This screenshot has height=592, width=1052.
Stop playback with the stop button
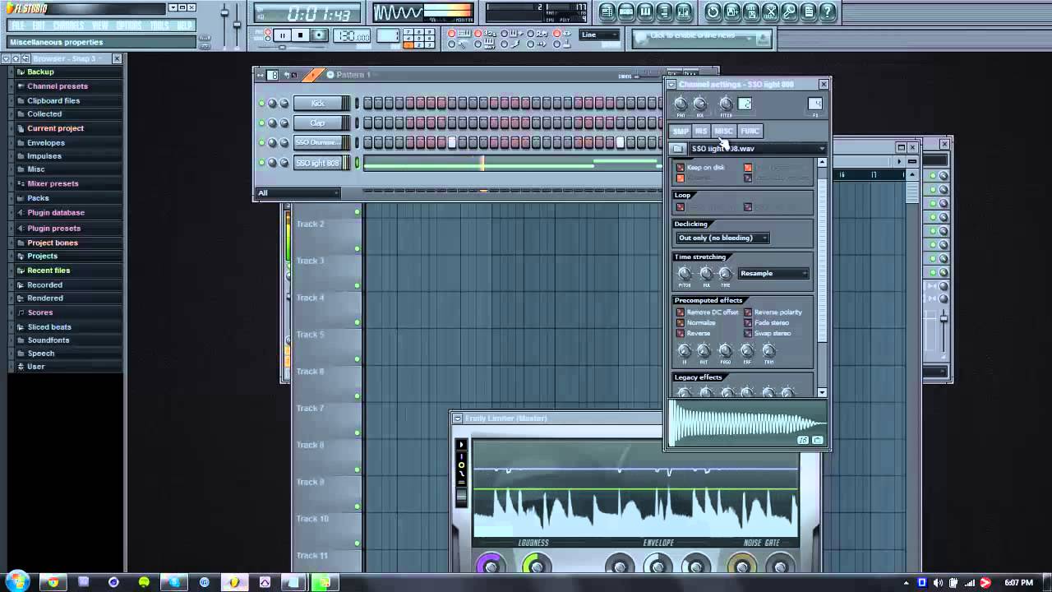(301, 35)
